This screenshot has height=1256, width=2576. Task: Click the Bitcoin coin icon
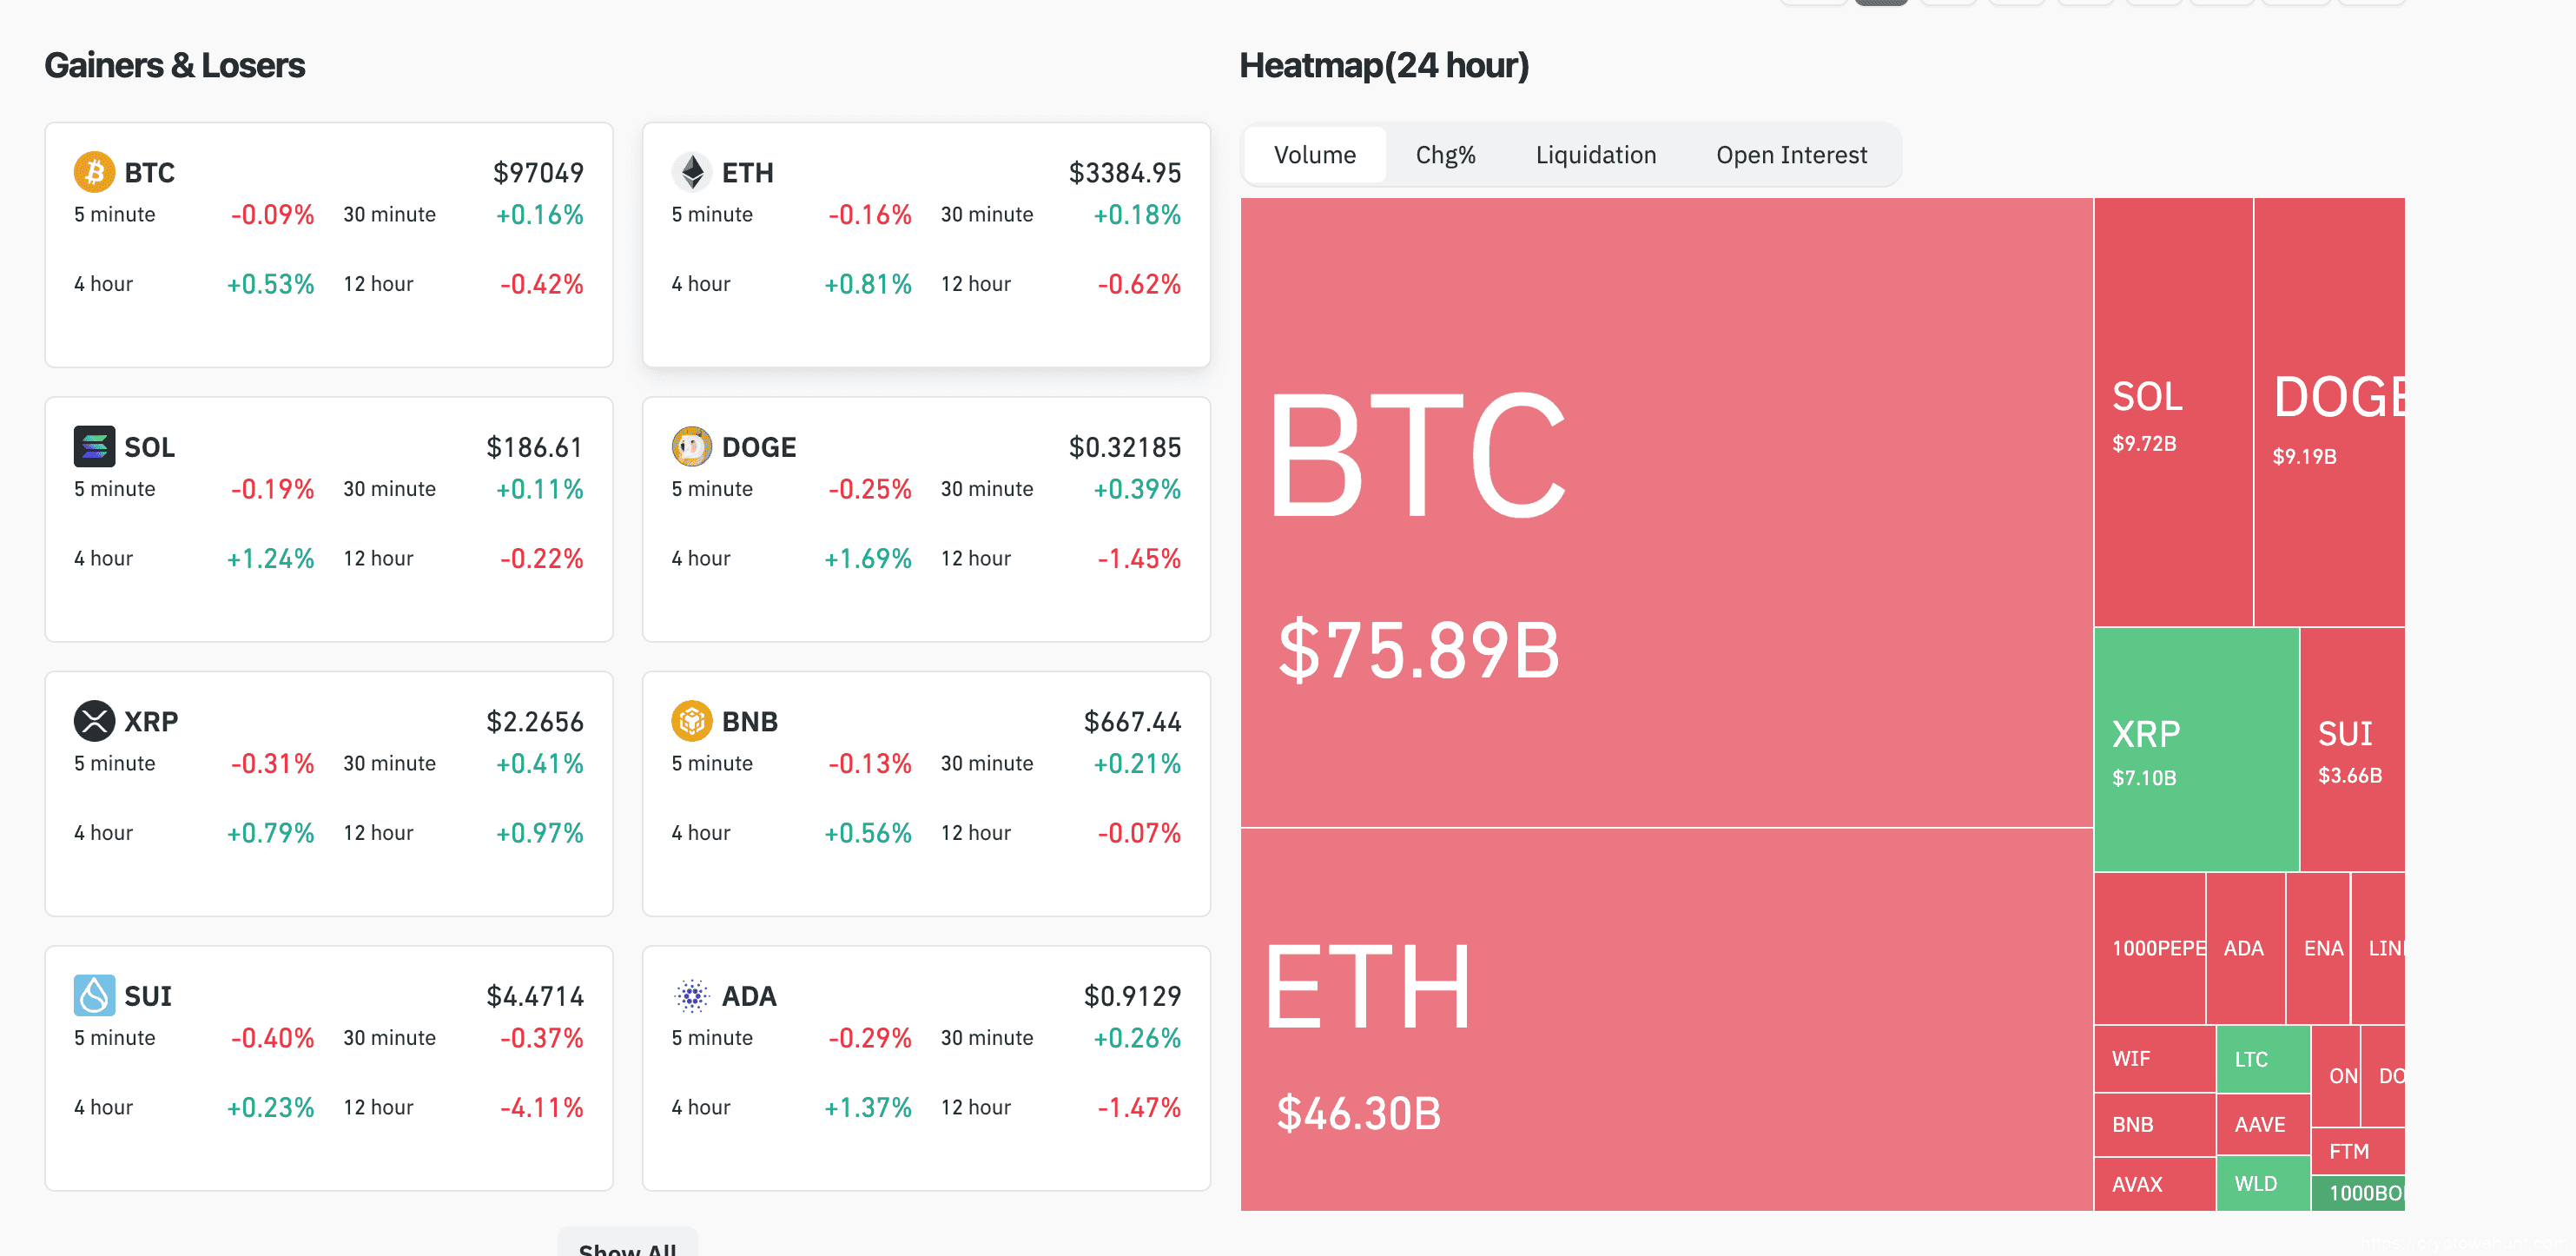(x=94, y=172)
